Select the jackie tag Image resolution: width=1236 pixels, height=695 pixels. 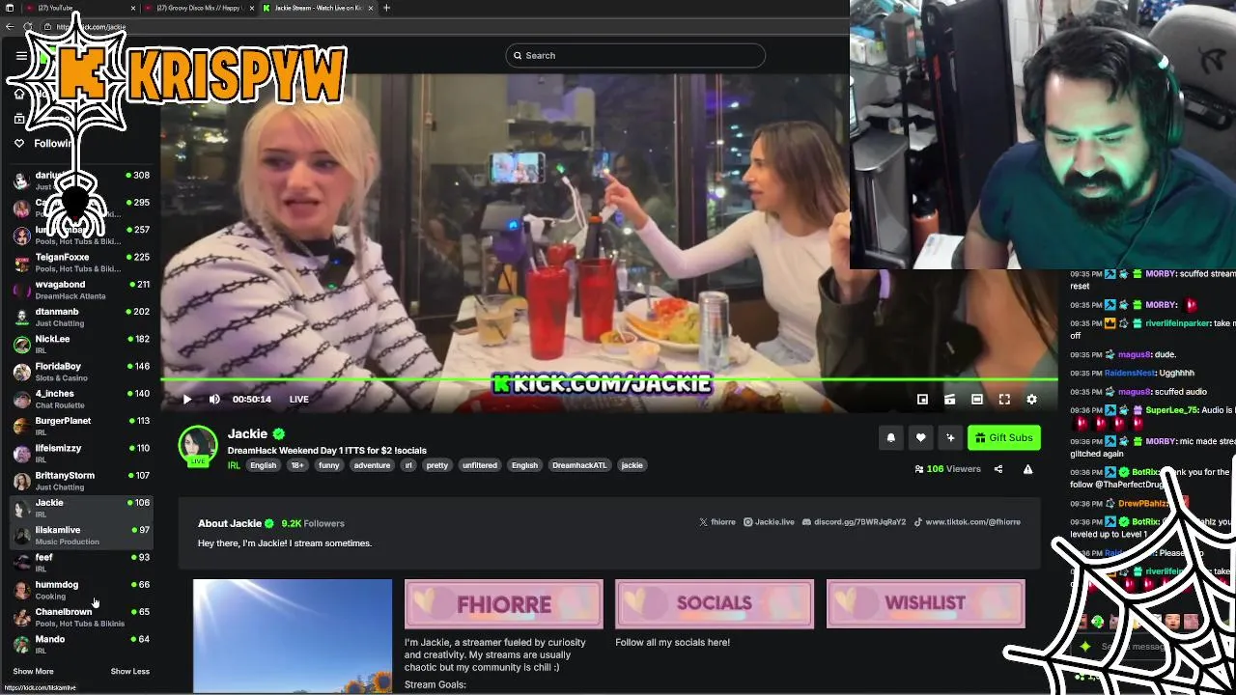point(632,465)
